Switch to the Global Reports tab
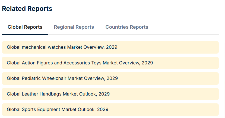 point(25,27)
